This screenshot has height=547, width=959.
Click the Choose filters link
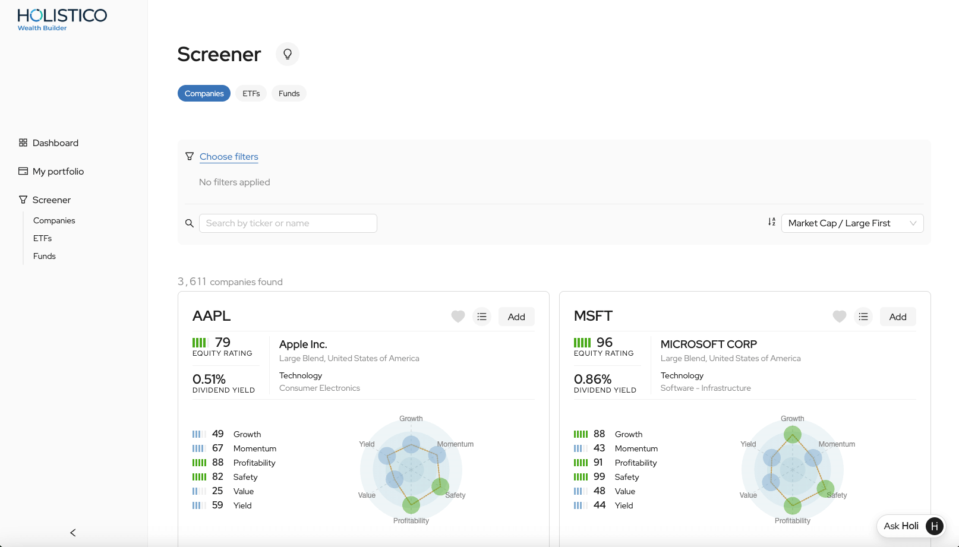click(x=229, y=156)
